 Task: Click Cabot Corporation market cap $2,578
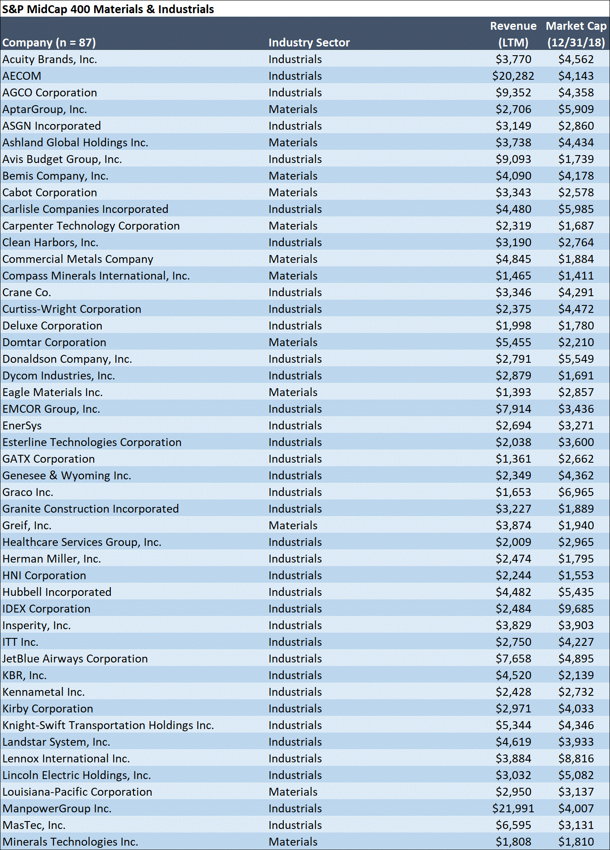(576, 192)
